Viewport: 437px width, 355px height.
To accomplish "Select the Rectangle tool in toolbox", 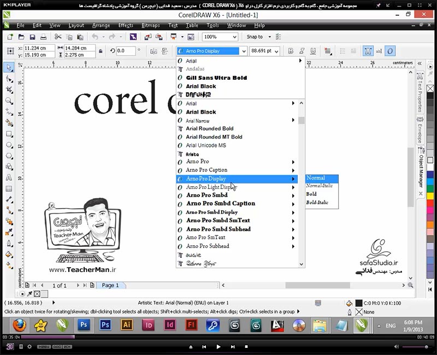I will click(9, 134).
